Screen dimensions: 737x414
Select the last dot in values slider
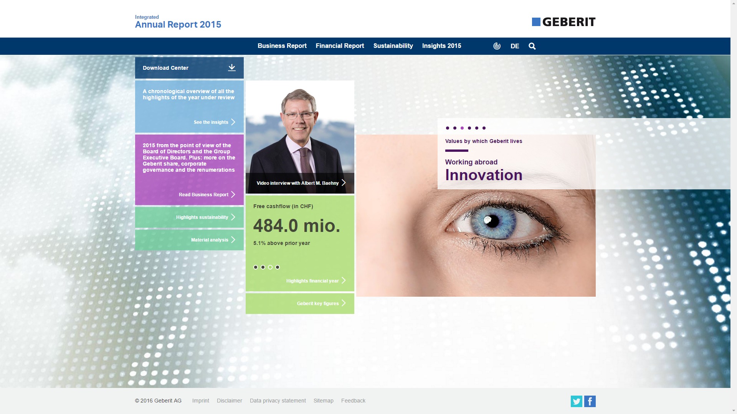(x=484, y=128)
